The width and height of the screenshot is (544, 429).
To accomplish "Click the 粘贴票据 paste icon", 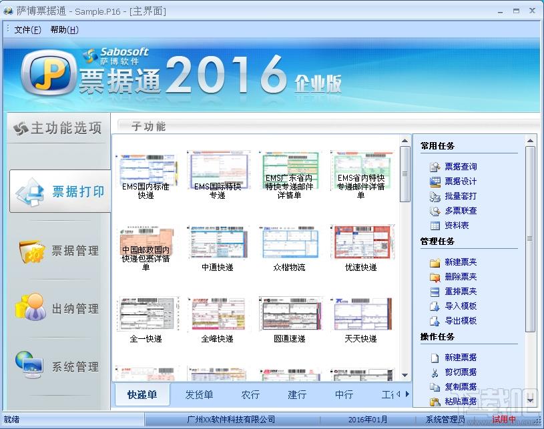I will pos(435,402).
